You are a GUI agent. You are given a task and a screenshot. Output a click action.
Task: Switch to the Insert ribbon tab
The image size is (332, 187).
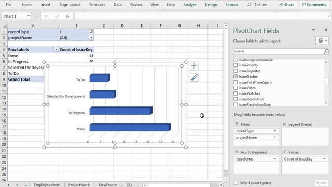pos(46,5)
